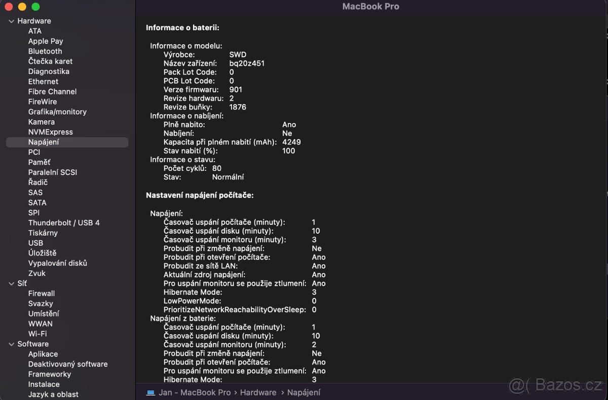Click Jan - MacBook Pro in path bar
Image resolution: width=608 pixels, height=400 pixels.
tap(195, 392)
